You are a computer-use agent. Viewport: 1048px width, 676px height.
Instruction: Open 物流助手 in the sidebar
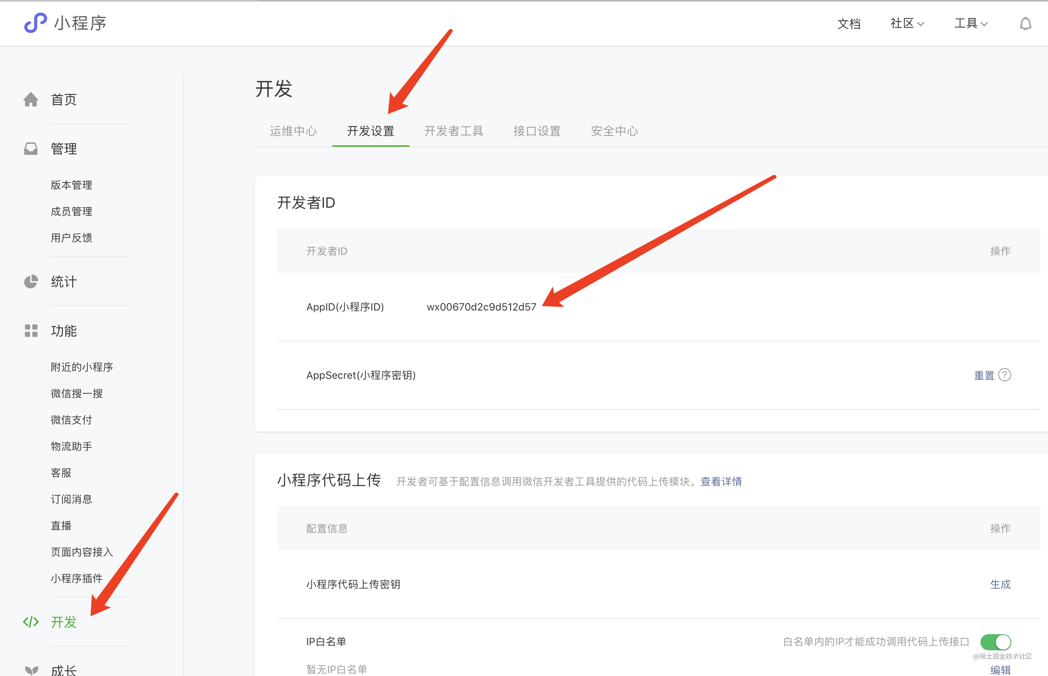71,446
